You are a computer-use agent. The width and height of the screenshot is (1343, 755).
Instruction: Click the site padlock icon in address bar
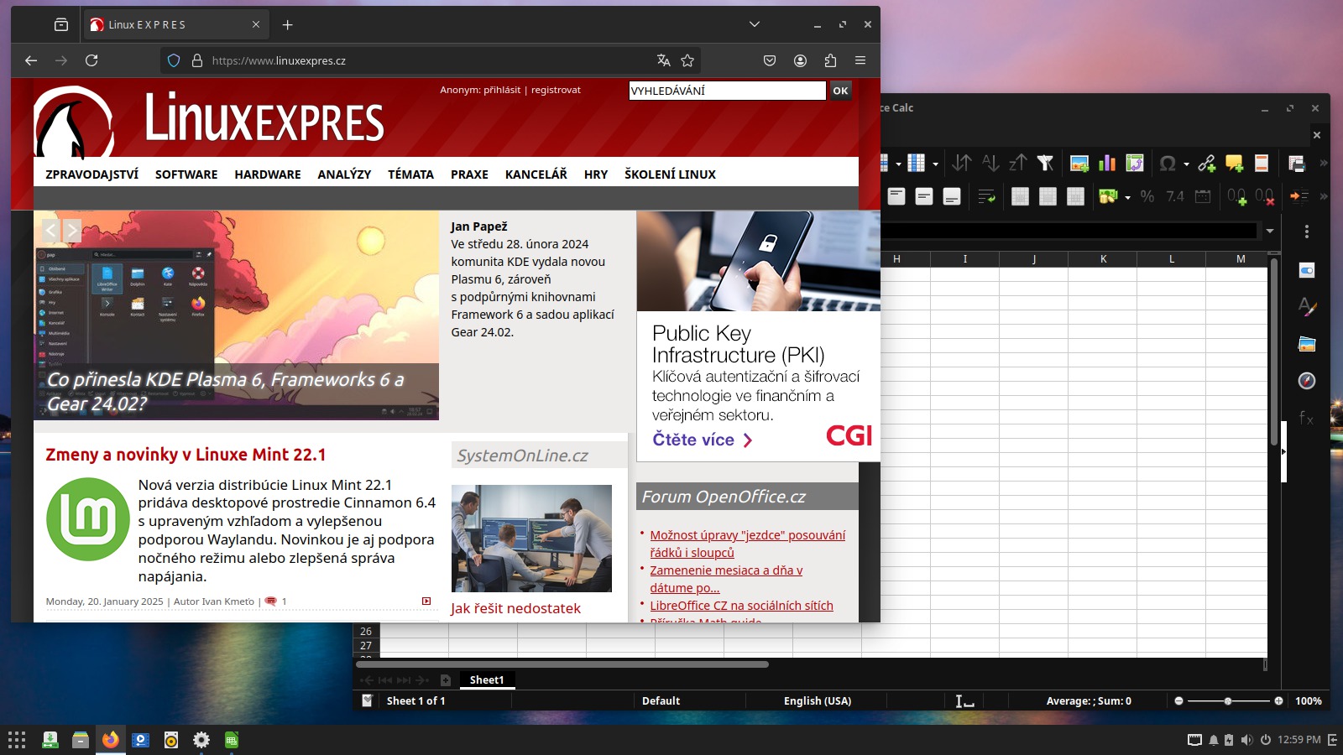(197, 60)
